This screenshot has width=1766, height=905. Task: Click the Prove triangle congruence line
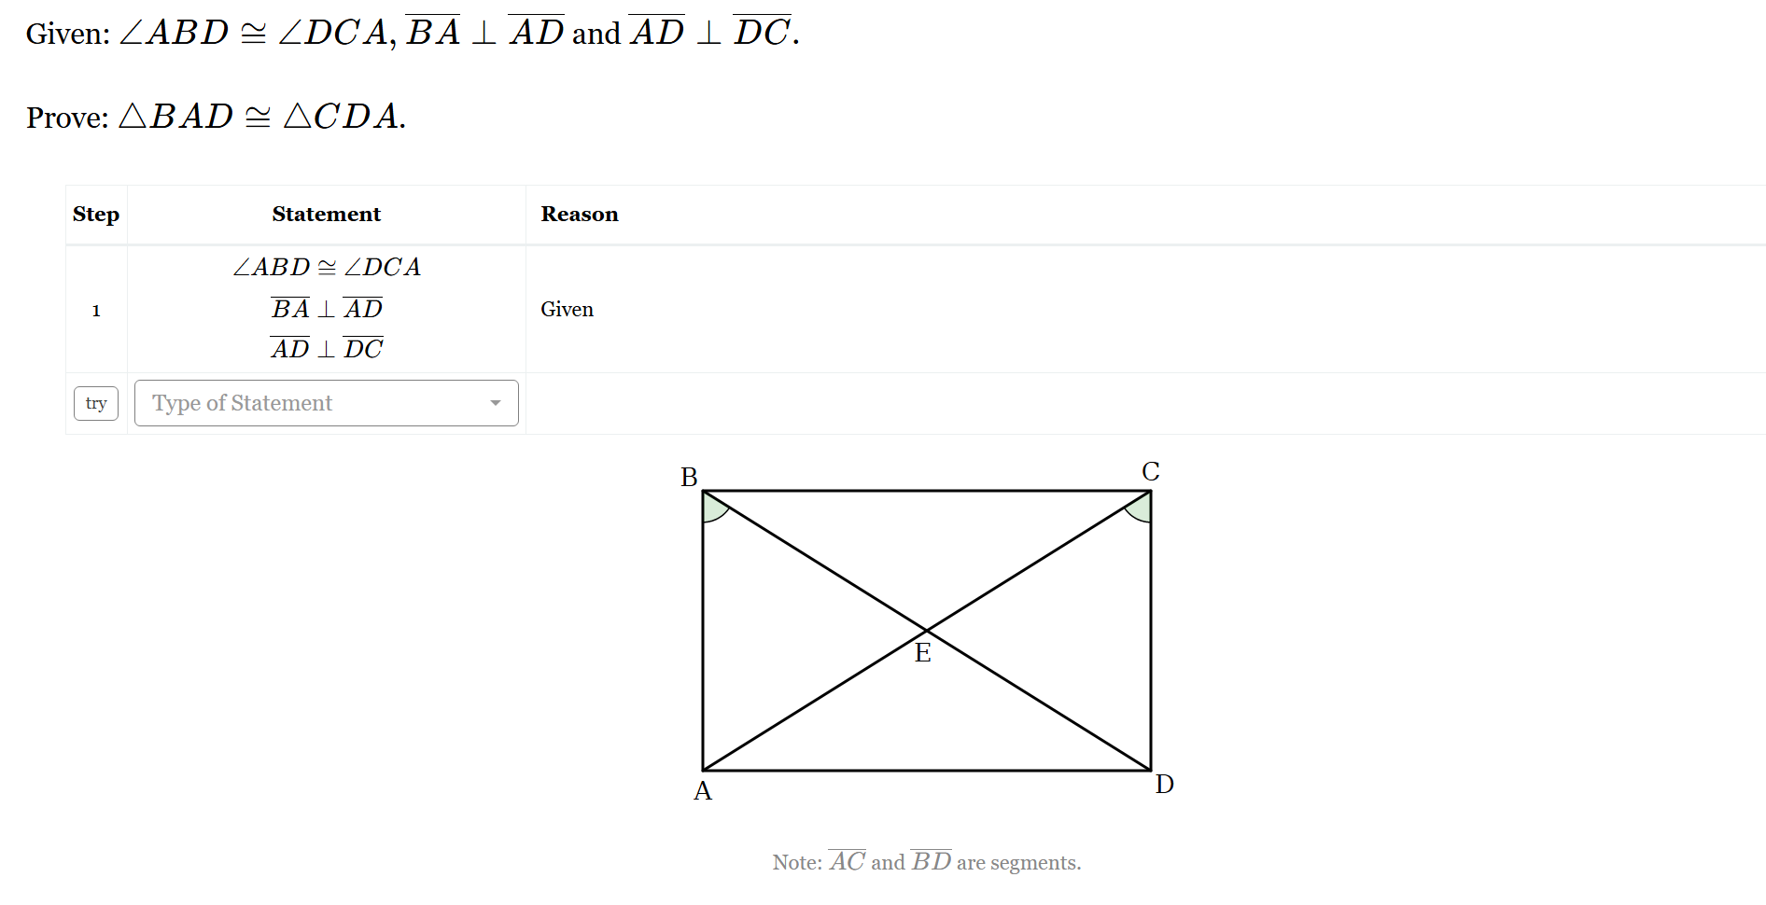(215, 116)
